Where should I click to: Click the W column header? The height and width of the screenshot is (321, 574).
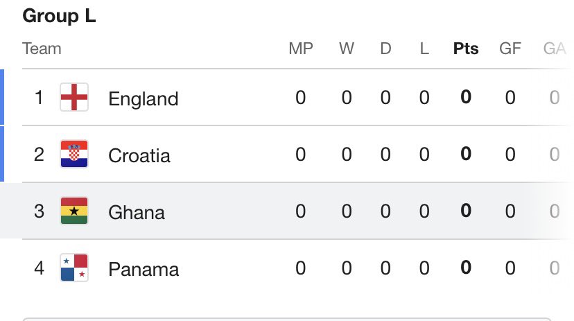tap(346, 49)
